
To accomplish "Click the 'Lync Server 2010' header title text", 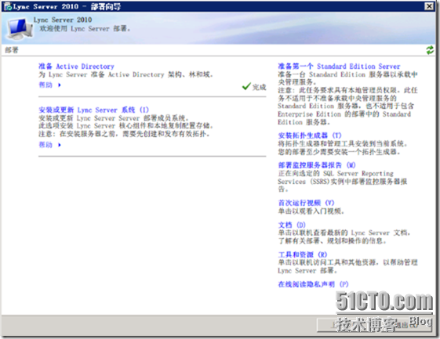I will click(63, 20).
